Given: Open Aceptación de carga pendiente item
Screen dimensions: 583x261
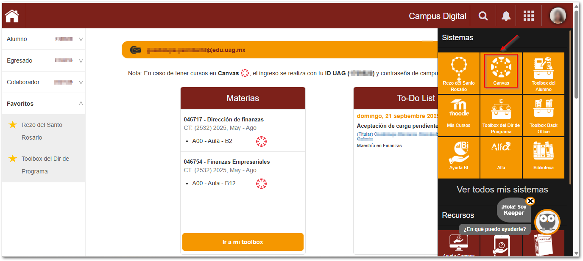Looking at the screenshot, I should 397,126.
